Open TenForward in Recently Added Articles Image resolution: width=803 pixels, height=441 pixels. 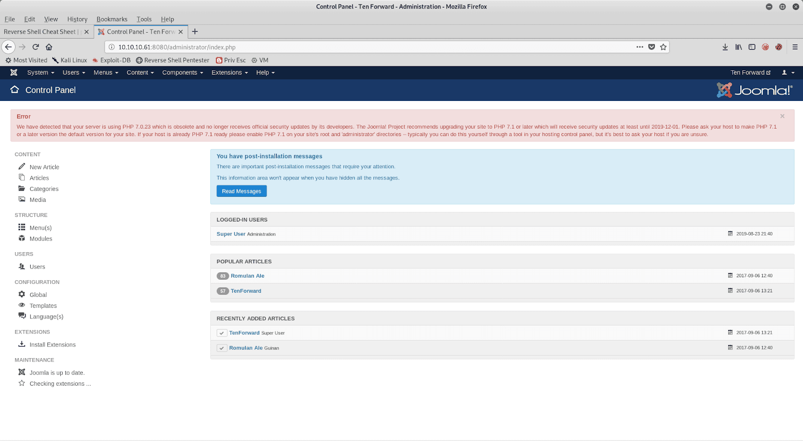244,333
